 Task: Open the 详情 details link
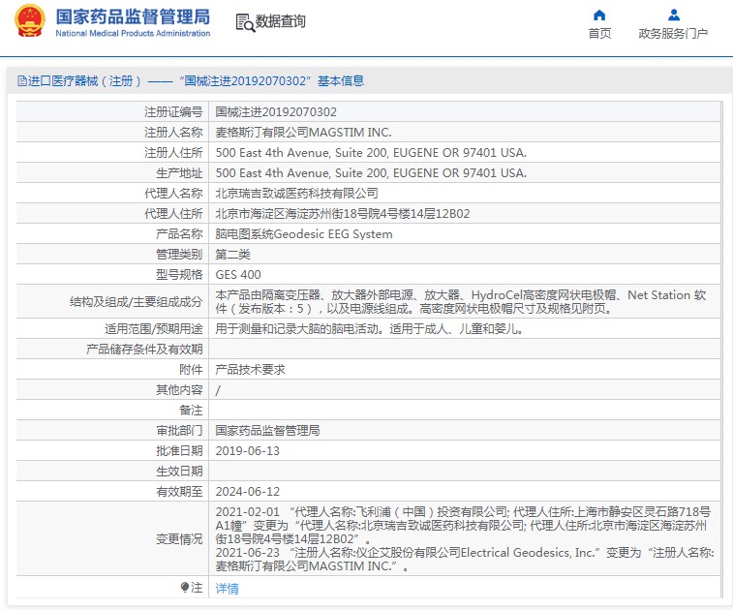pyautogui.click(x=227, y=588)
